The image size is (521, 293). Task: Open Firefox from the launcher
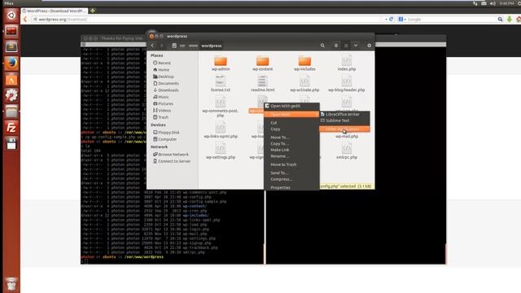click(x=11, y=63)
